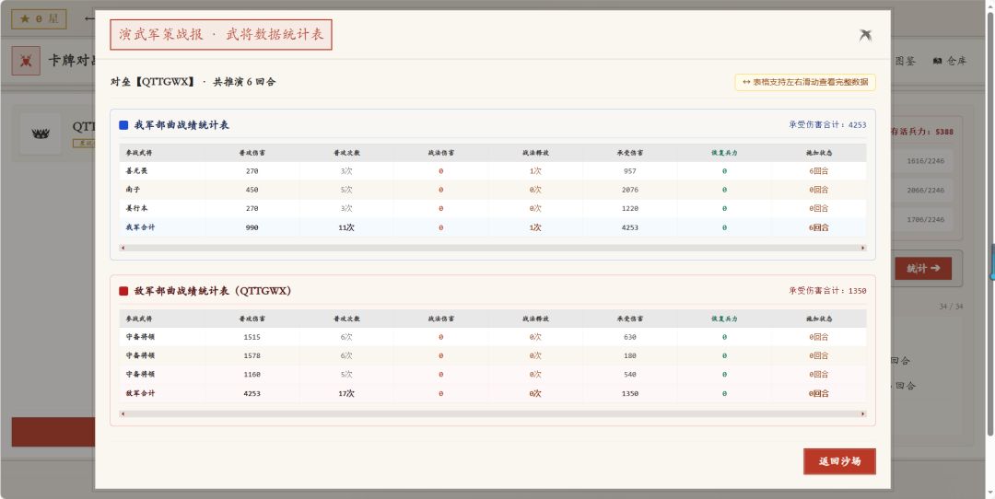Click the crossed swords icon in the background header
Image resolution: width=995 pixels, height=499 pixels.
26,61
